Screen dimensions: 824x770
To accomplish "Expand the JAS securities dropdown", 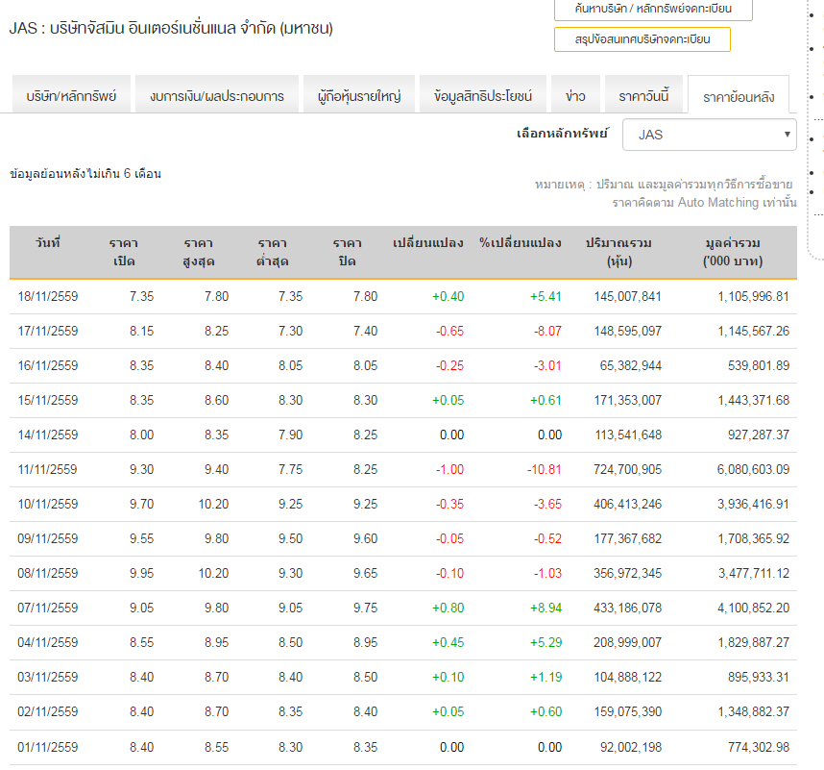I will (709, 135).
